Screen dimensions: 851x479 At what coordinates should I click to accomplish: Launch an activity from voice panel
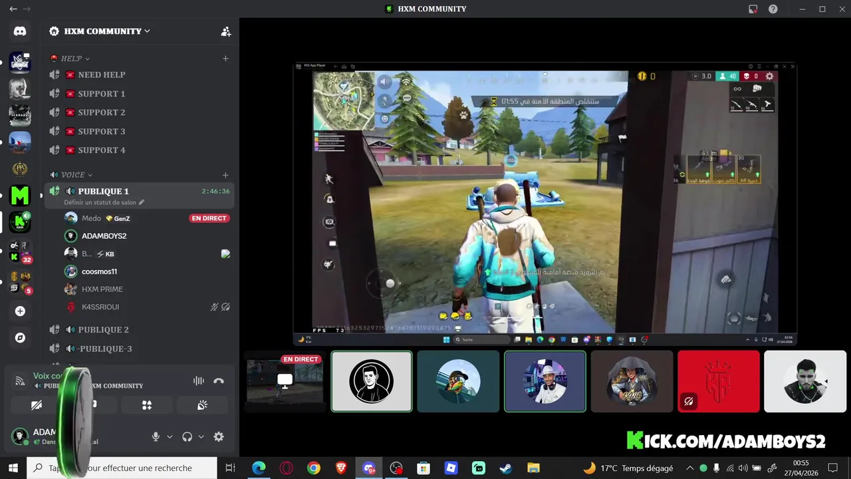pyautogui.click(x=147, y=404)
